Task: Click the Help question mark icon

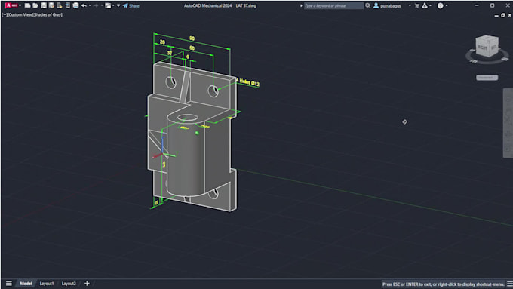Action: click(441, 5)
